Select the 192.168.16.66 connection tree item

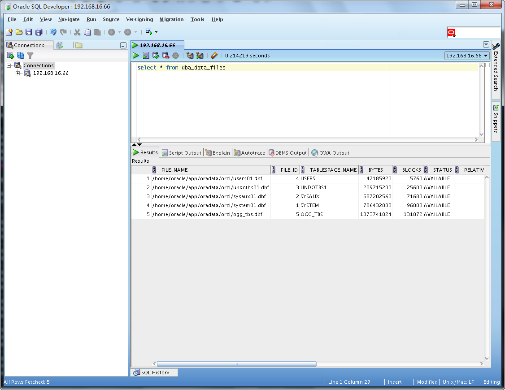51,73
